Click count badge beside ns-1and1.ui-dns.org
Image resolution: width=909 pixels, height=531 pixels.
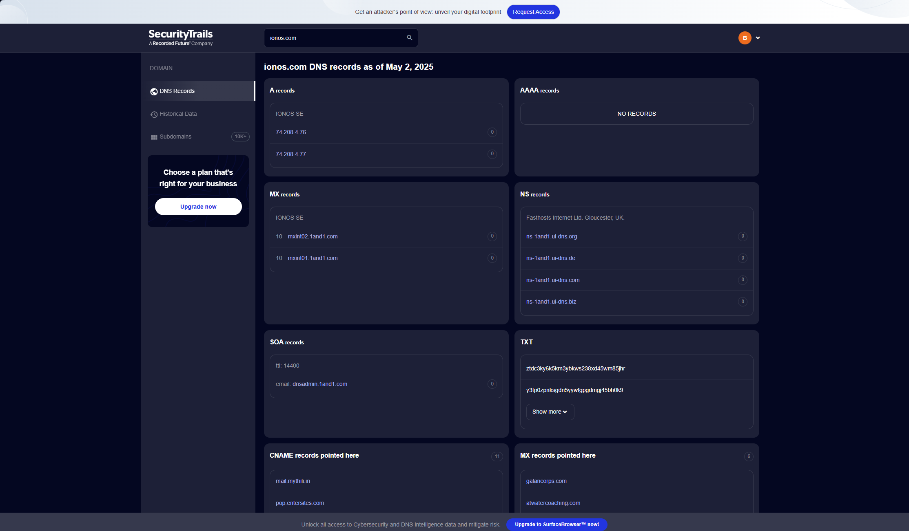point(743,236)
